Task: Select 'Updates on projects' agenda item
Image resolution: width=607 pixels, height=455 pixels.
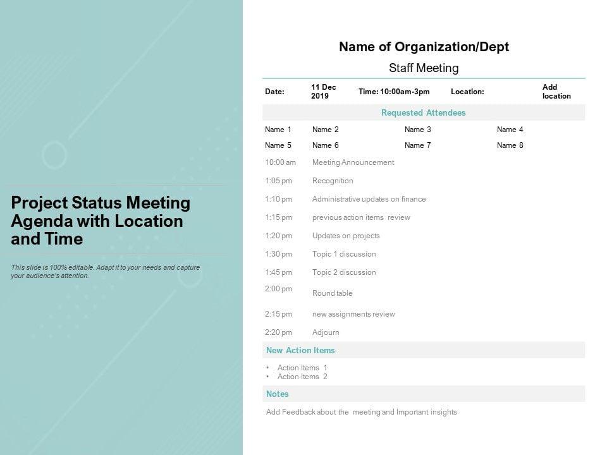Action: 346,236
